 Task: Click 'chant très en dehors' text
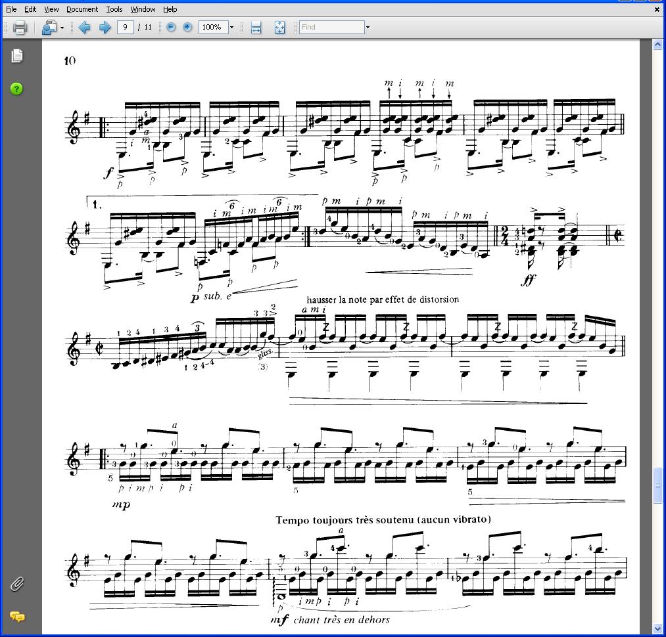pyautogui.click(x=341, y=620)
